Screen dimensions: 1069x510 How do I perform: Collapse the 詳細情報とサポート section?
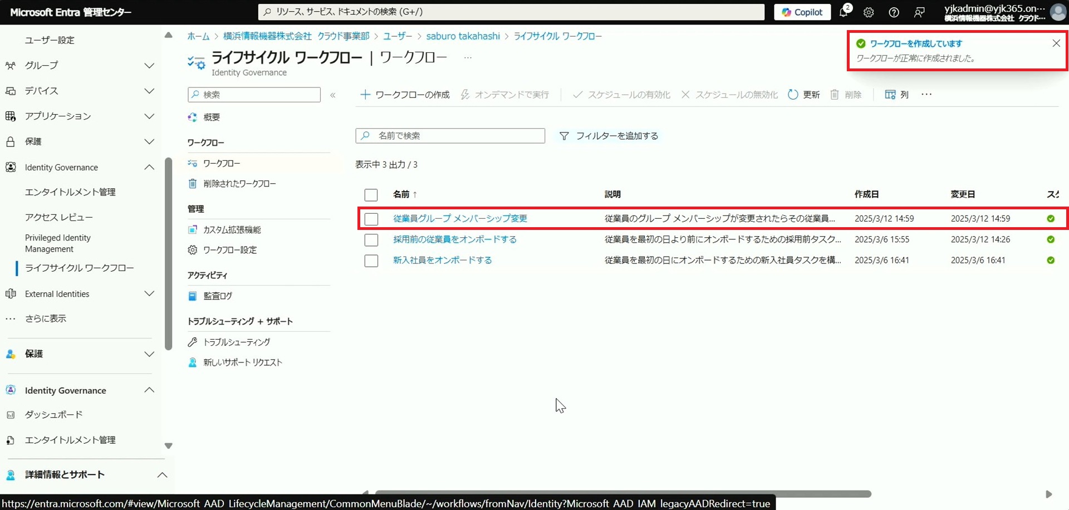point(162,475)
